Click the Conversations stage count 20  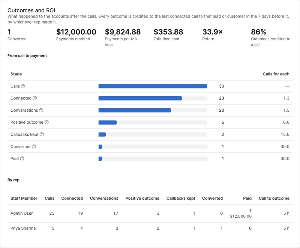coord(222,110)
